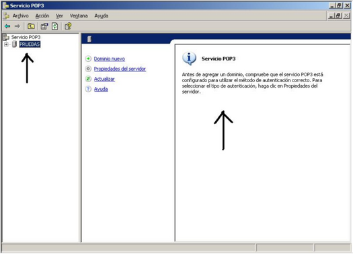Click the server icon in the blue header
This screenshot has width=353, height=254.
89,39
